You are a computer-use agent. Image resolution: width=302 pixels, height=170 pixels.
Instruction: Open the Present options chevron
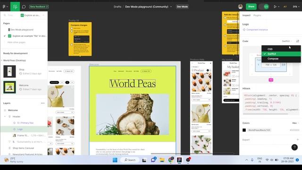(278, 7)
